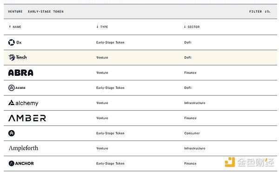Click the dark round icon below Amber

coord(12,133)
